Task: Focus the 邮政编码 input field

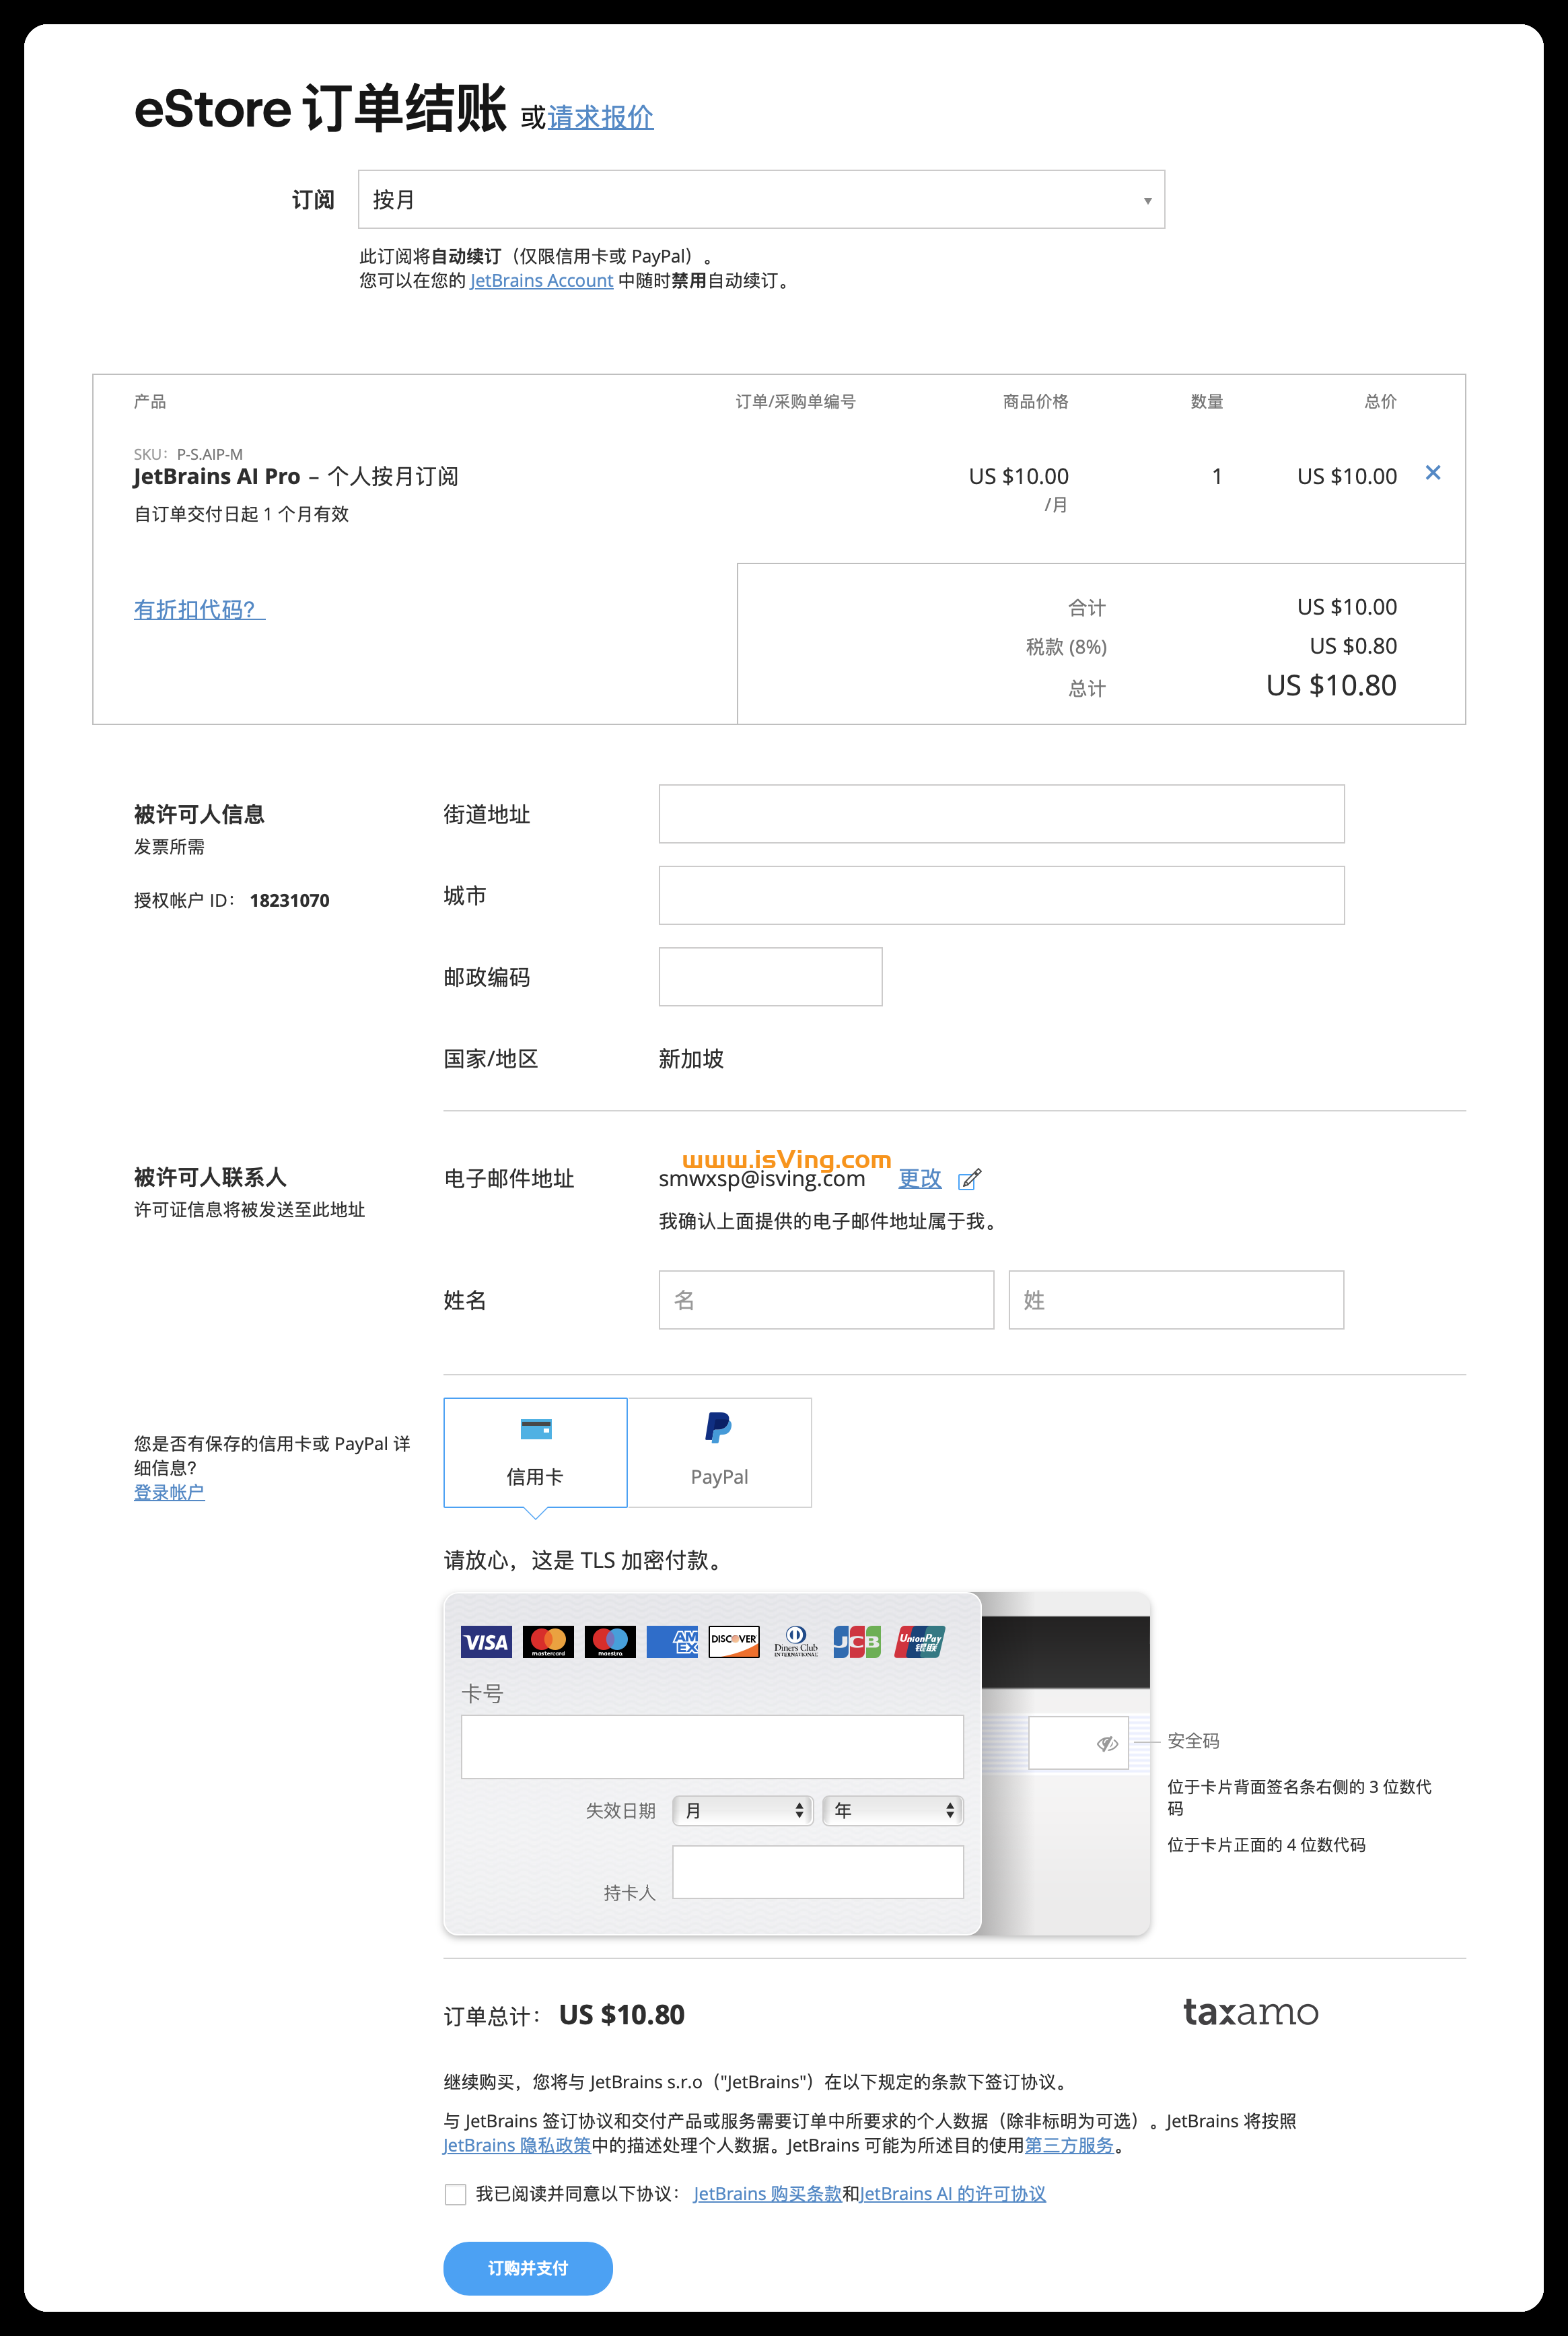Action: [770, 976]
